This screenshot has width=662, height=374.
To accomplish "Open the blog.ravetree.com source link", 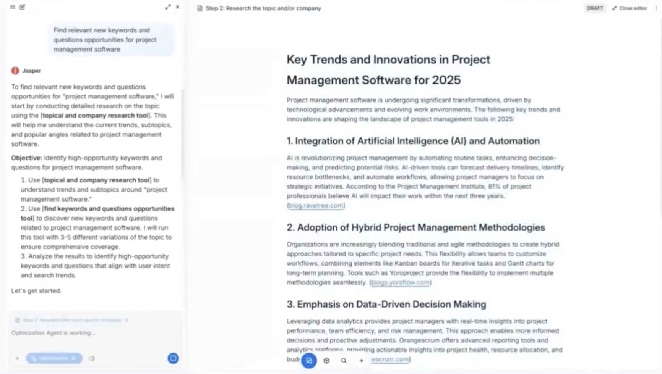I will pos(316,205).
